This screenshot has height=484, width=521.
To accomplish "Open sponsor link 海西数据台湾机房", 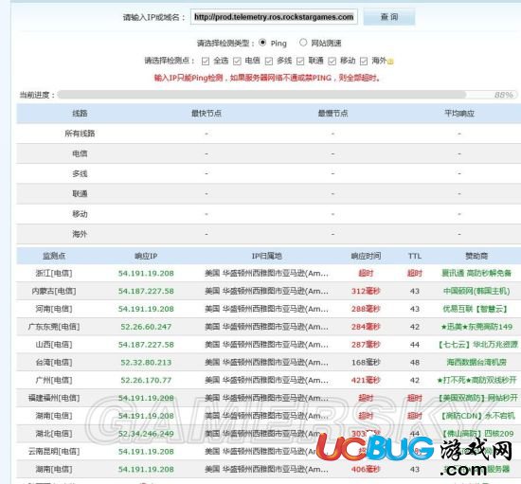I will tap(476, 363).
